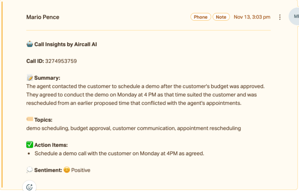Open the three-dot more options menu
The image size is (299, 191).
tap(280, 17)
